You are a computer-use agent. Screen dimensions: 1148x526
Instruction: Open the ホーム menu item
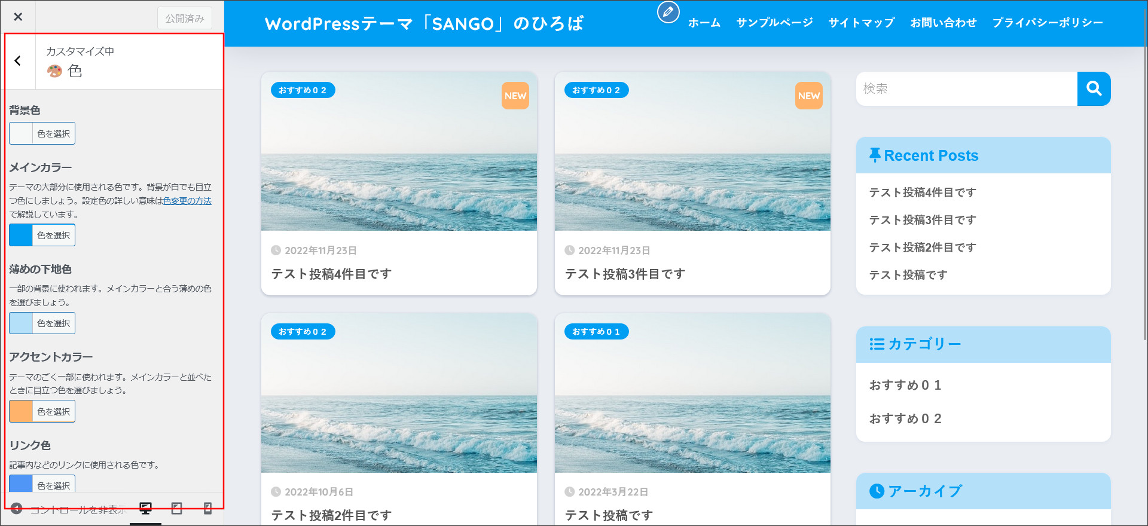pyautogui.click(x=704, y=23)
